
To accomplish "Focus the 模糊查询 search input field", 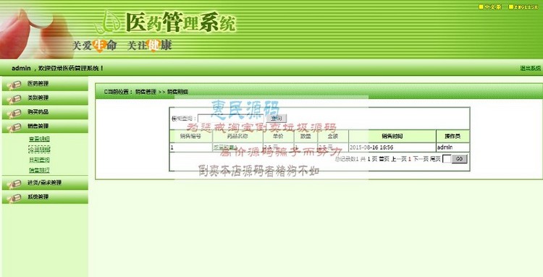I will pos(231,119).
